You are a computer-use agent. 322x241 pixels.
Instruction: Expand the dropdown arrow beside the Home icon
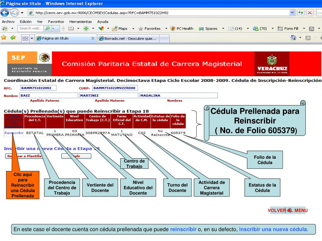[300, 38]
